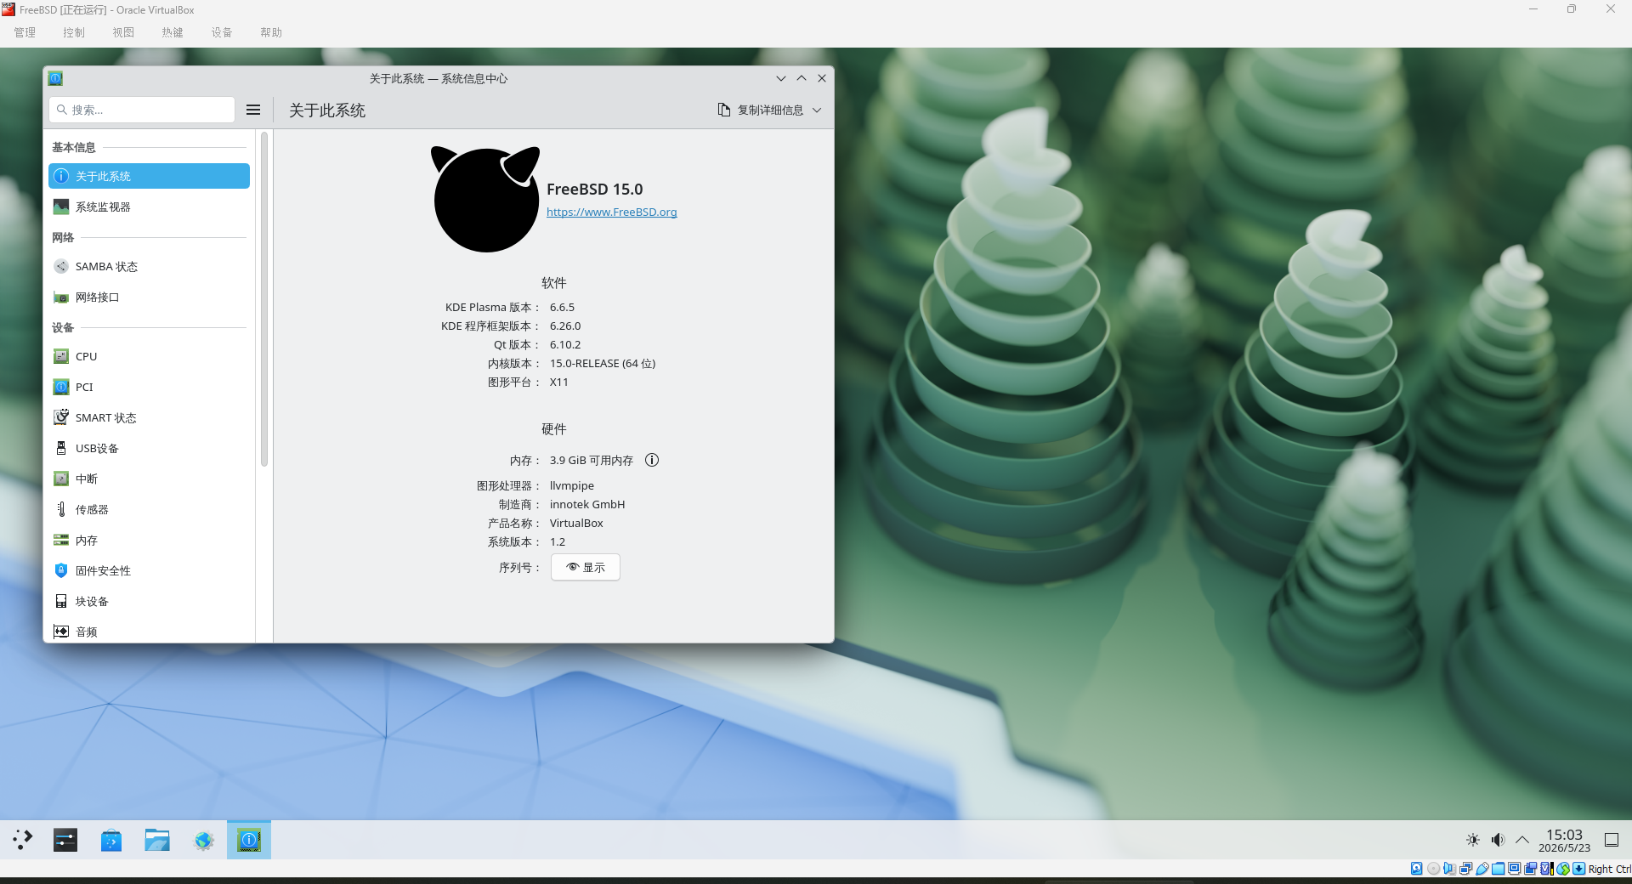Click the X11 graphics platform value
The width and height of the screenshot is (1632, 884).
point(558,382)
